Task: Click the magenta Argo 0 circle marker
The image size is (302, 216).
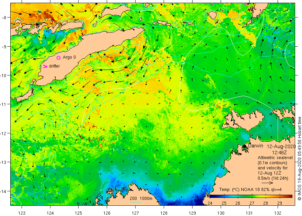Action: point(59,58)
